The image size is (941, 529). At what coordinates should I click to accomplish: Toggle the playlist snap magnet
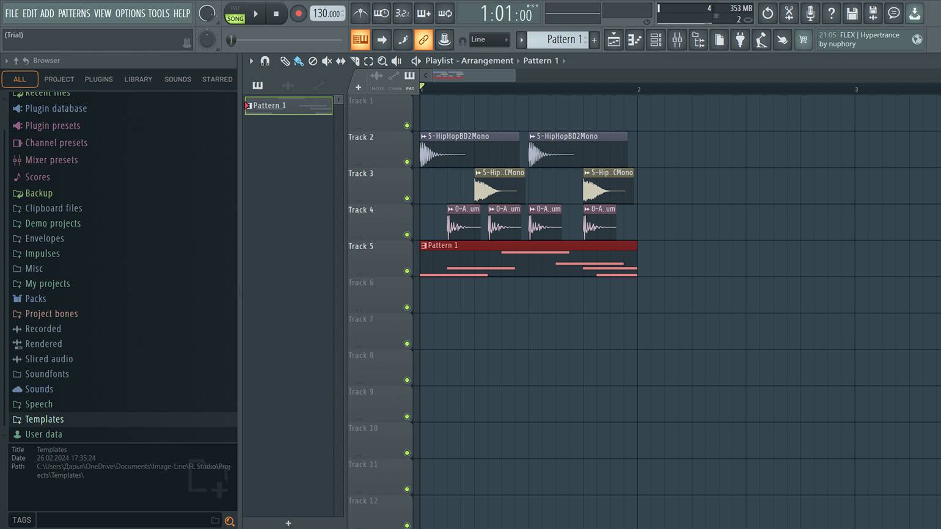click(265, 61)
